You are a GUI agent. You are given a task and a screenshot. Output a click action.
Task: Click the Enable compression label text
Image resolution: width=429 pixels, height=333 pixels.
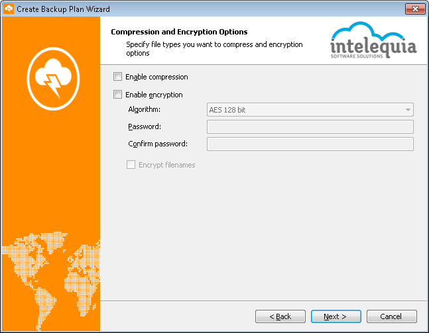point(156,77)
